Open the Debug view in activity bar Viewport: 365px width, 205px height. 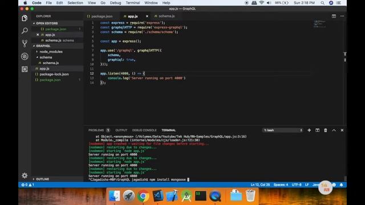[25, 56]
